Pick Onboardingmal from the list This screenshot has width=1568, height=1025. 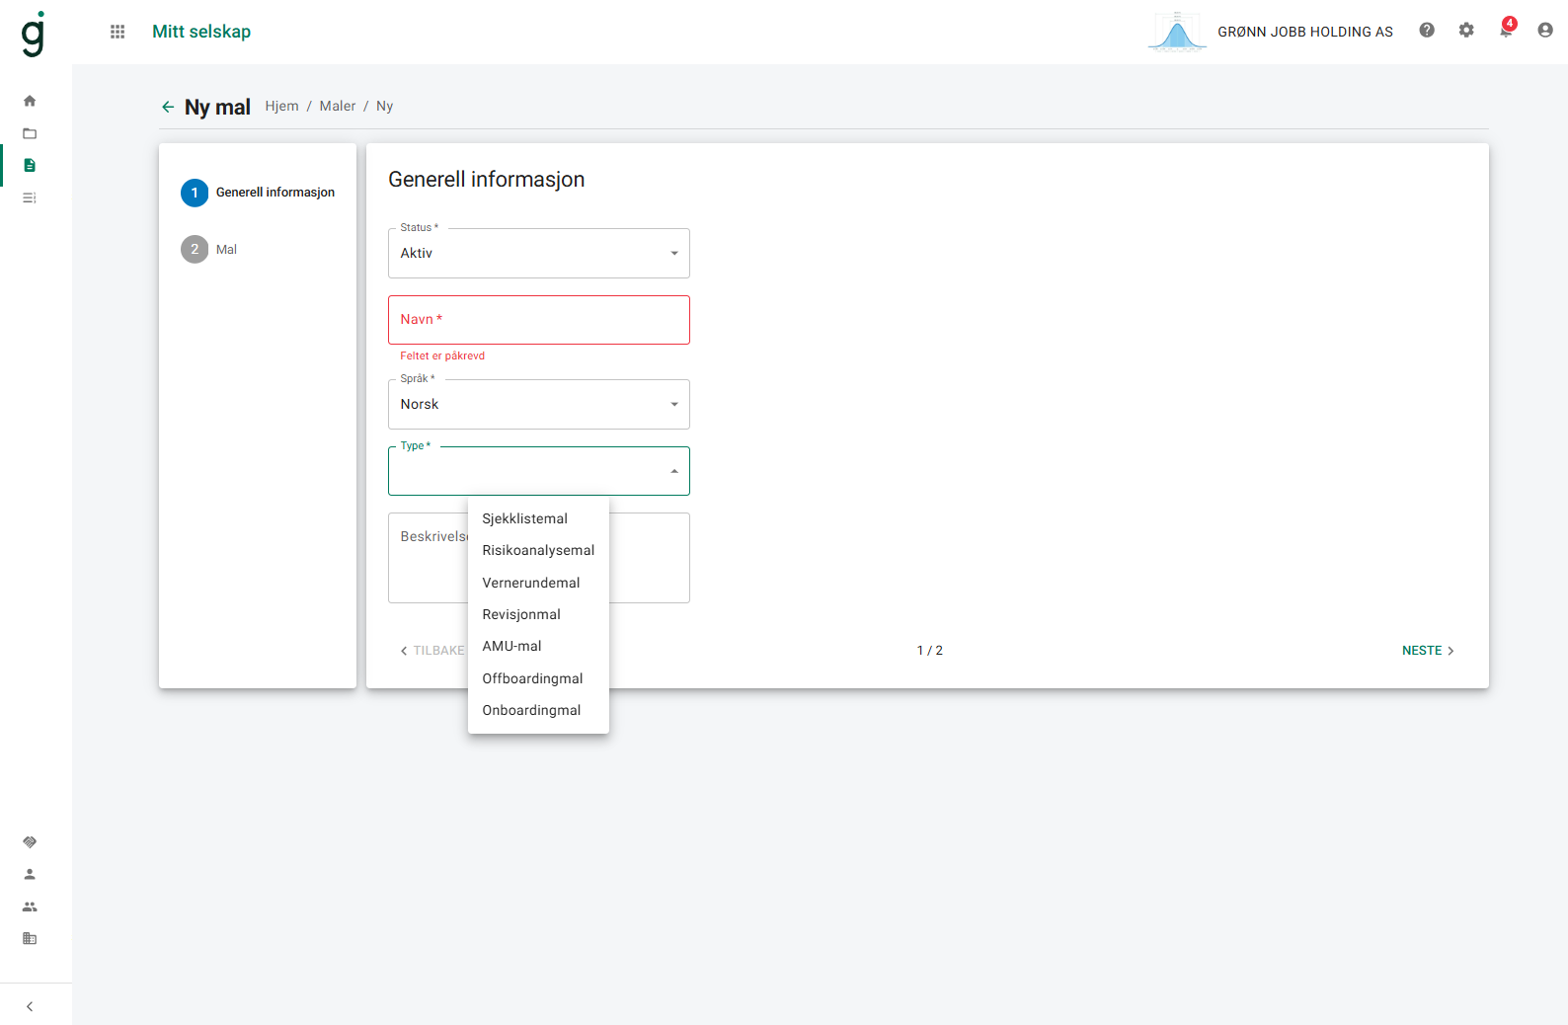[x=531, y=710]
